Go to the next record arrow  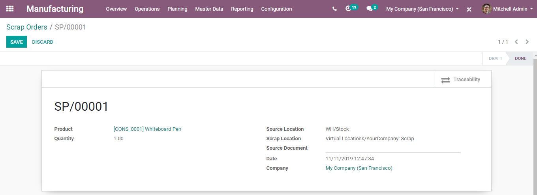coord(527,42)
